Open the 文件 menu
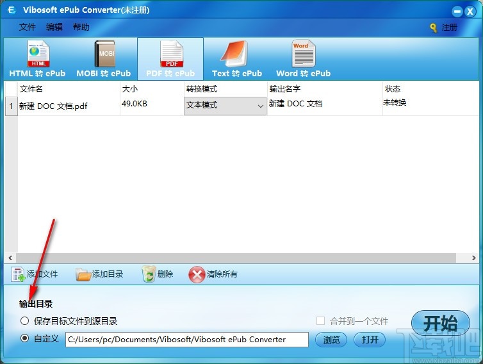Image resolution: width=483 pixels, height=364 pixels. coord(28,27)
